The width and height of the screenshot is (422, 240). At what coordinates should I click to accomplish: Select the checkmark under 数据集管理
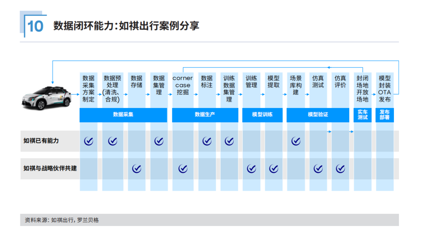click(x=159, y=141)
